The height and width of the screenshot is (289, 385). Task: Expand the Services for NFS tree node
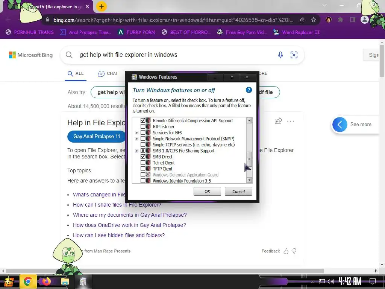tap(136, 133)
